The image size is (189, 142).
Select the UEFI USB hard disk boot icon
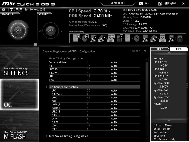click(x=94, y=38)
